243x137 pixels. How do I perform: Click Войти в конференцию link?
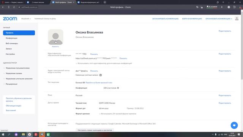tap(192, 19)
